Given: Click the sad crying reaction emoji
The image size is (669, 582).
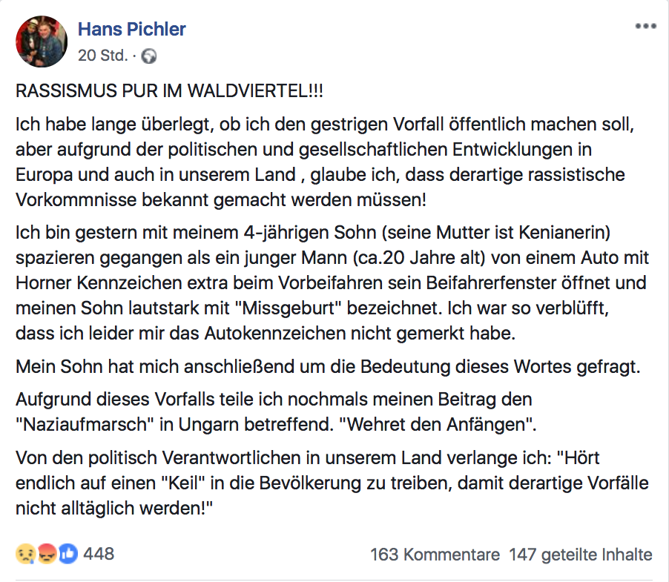Looking at the screenshot, I should pyautogui.click(x=26, y=554).
